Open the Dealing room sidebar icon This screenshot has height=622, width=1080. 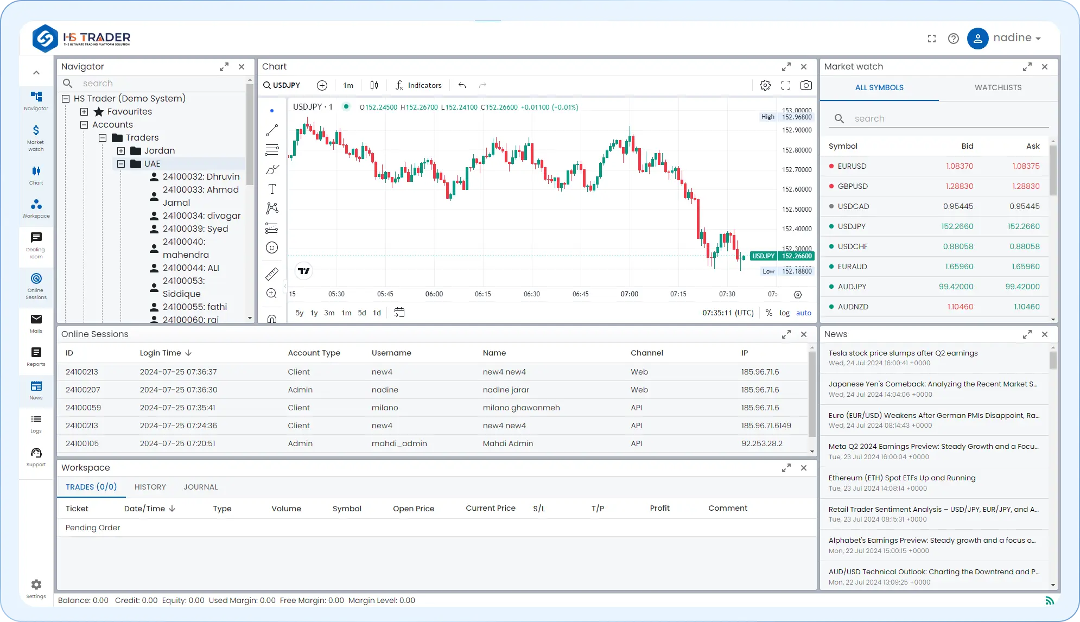36,244
